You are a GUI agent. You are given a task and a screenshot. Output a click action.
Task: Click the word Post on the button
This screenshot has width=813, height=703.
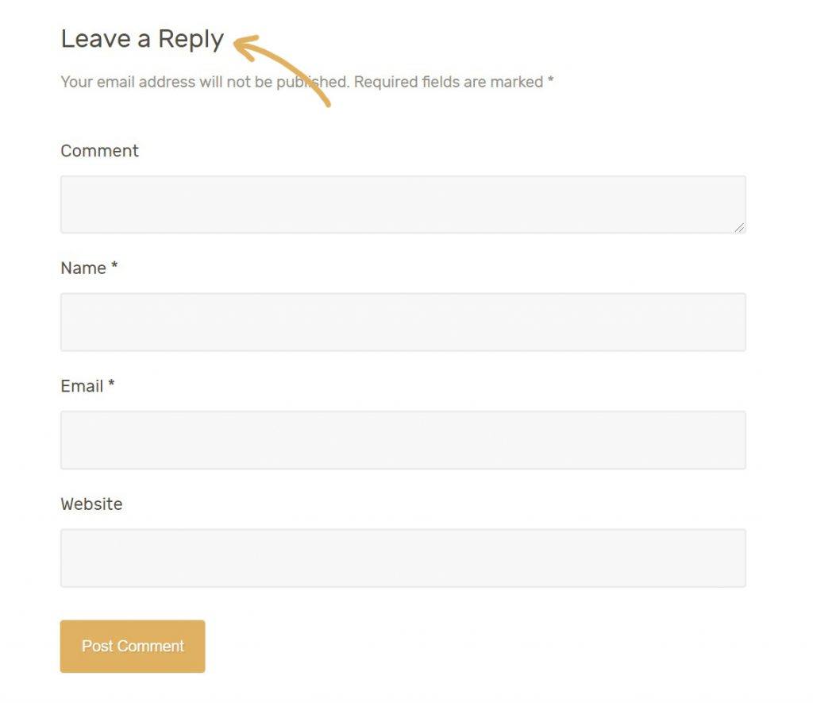(97, 646)
